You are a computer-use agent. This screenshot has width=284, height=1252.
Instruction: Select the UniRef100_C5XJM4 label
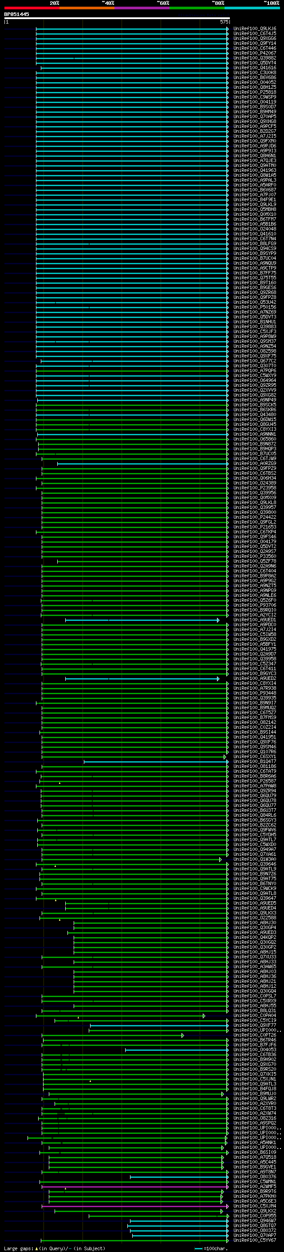coord(255,1206)
